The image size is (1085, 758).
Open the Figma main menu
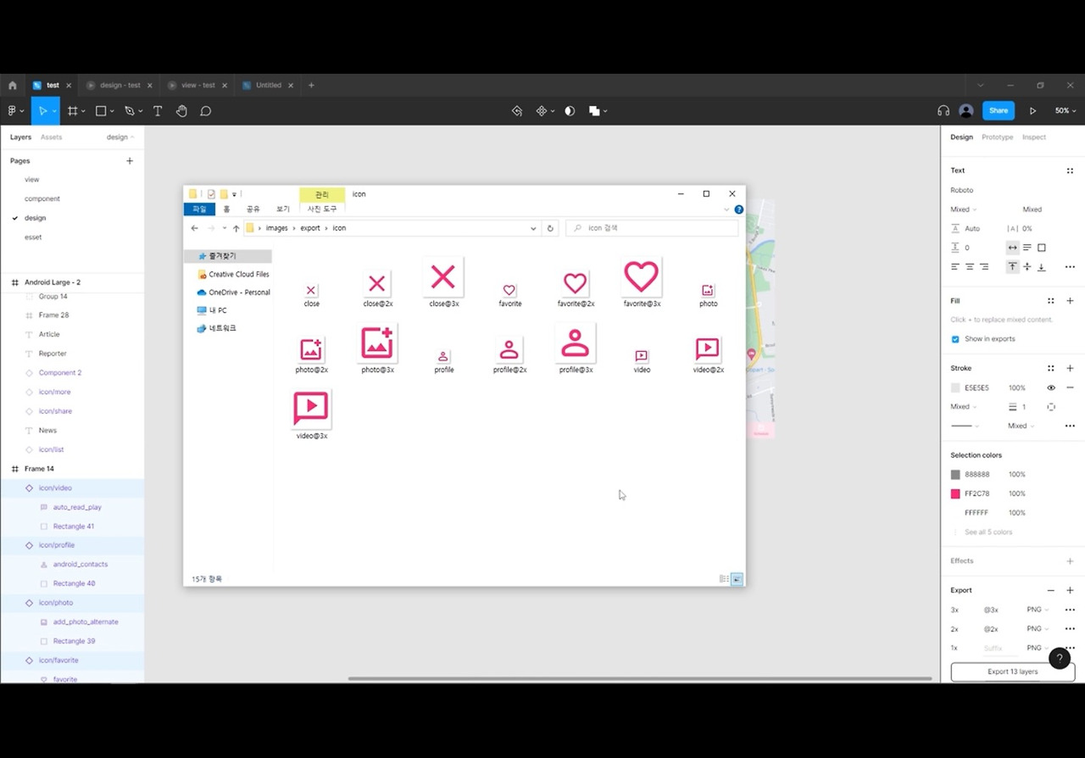14,111
